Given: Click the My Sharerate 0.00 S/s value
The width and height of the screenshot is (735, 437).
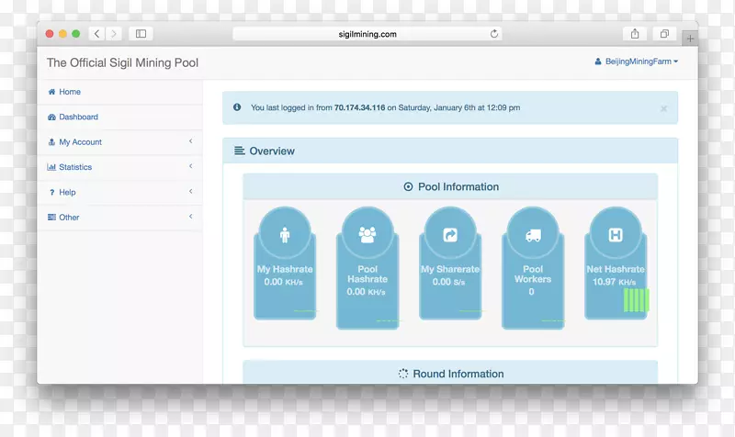Looking at the screenshot, I should (448, 282).
